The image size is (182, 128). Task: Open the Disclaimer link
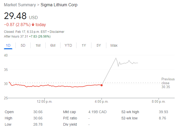pos(57,32)
